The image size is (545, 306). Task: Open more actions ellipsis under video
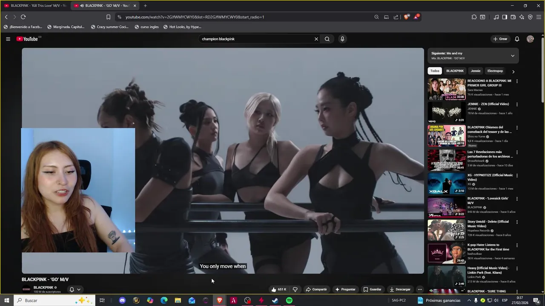[420, 289]
